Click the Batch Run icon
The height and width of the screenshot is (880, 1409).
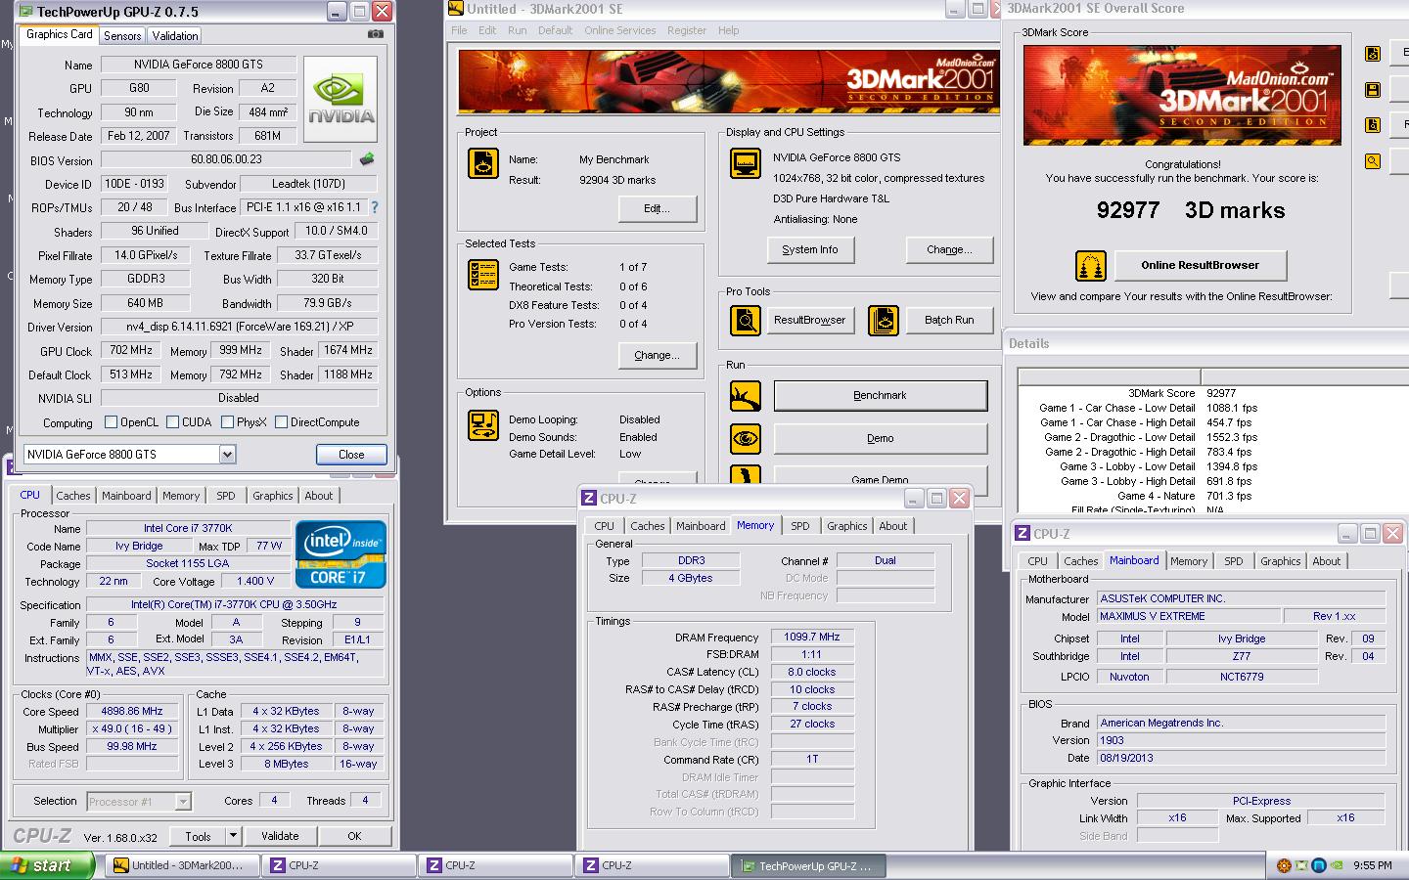pos(884,321)
